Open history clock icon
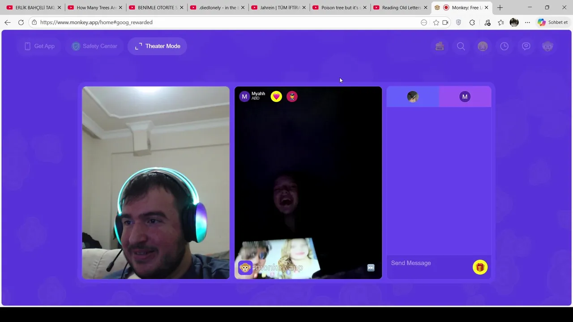Screen dimensions: 573x322 [505, 46]
